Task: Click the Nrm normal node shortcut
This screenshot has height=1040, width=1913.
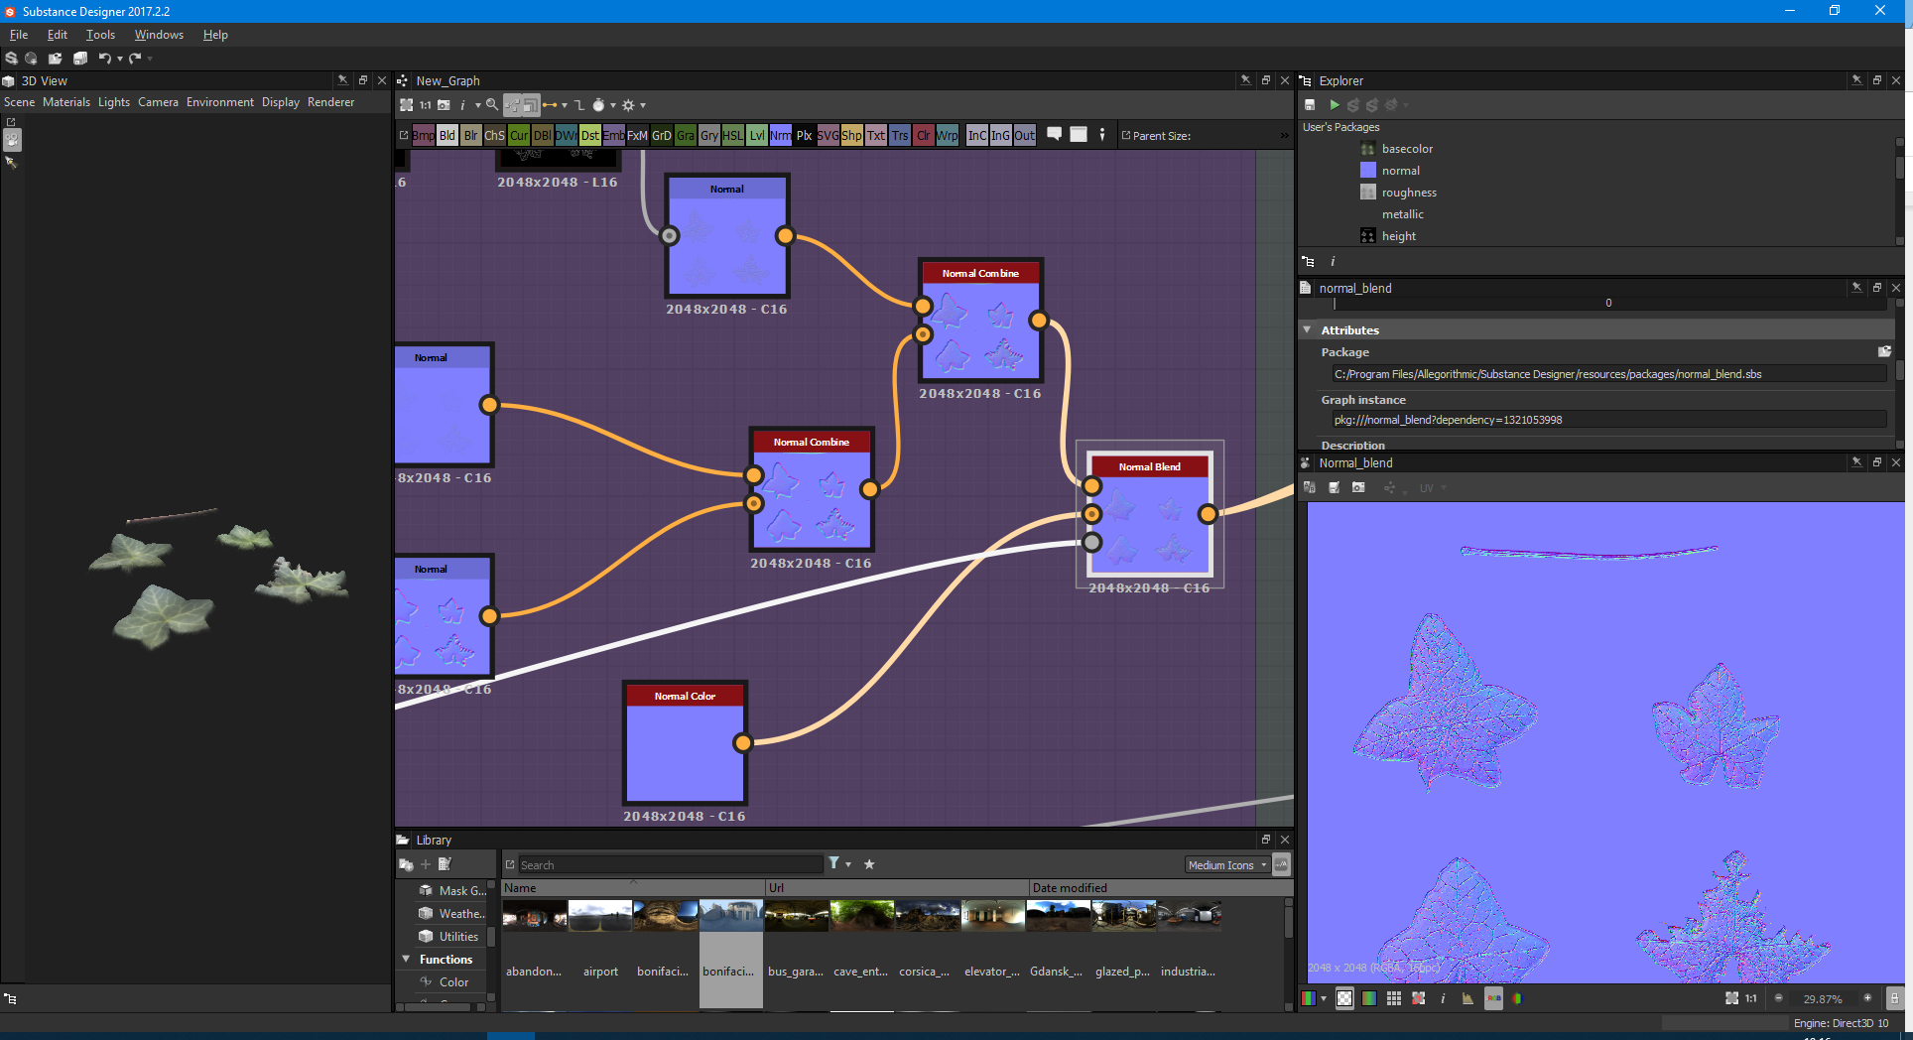Action: click(780, 136)
